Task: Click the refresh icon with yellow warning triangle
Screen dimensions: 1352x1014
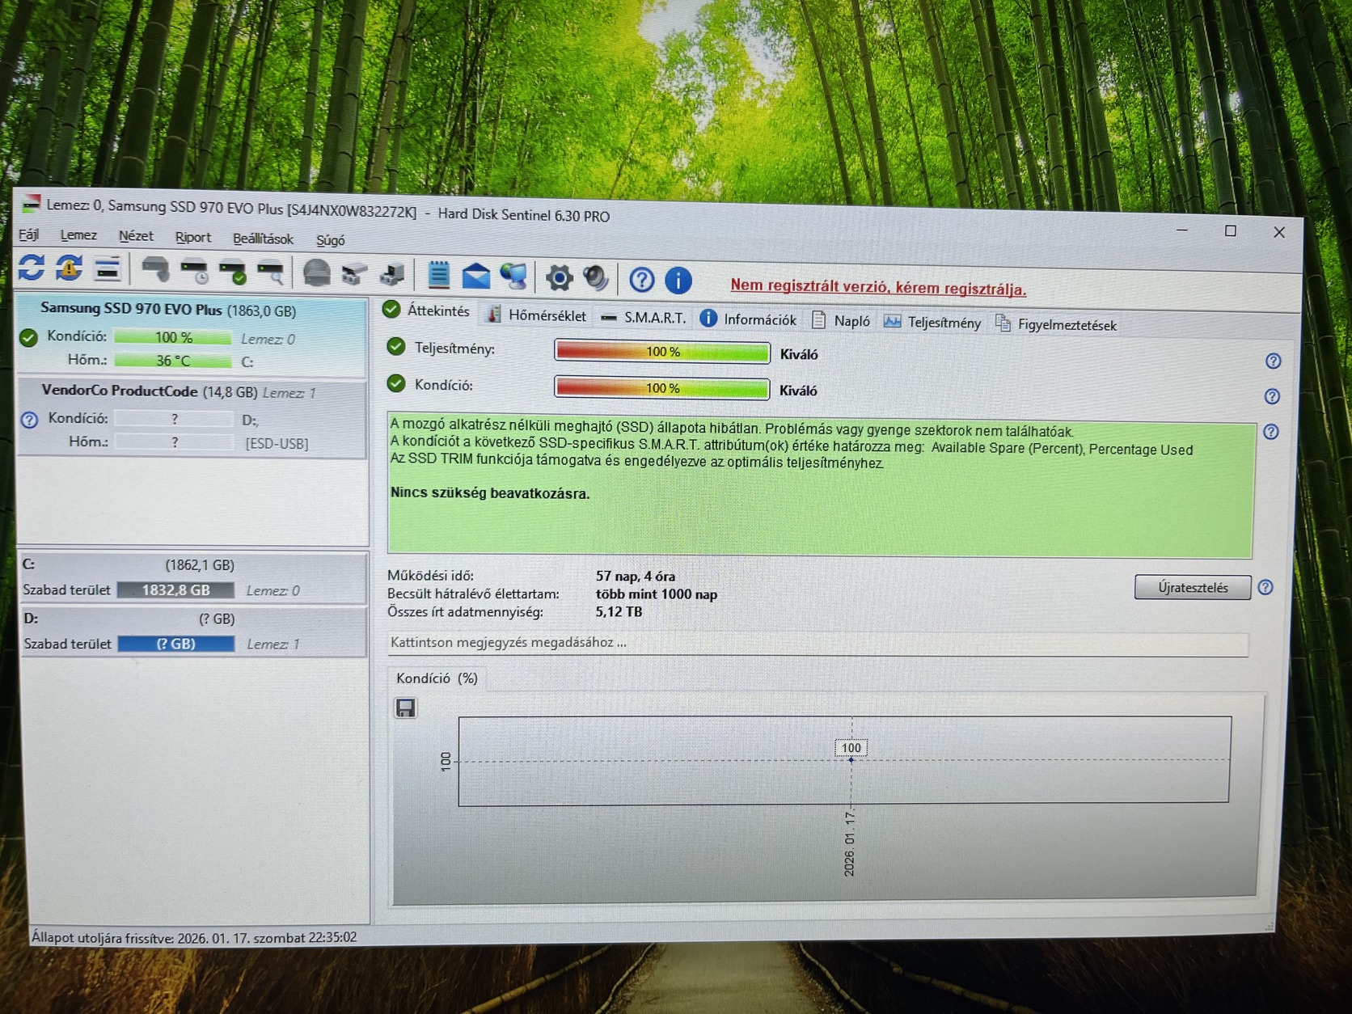Action: point(69,268)
